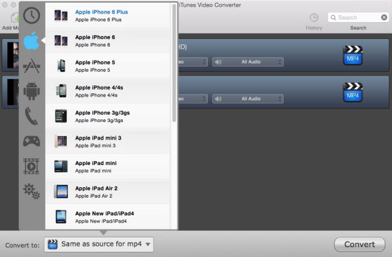Viewport: 392px width, 257px height.
Task: Click the MP4 format icon on first video
Action: pos(353,55)
